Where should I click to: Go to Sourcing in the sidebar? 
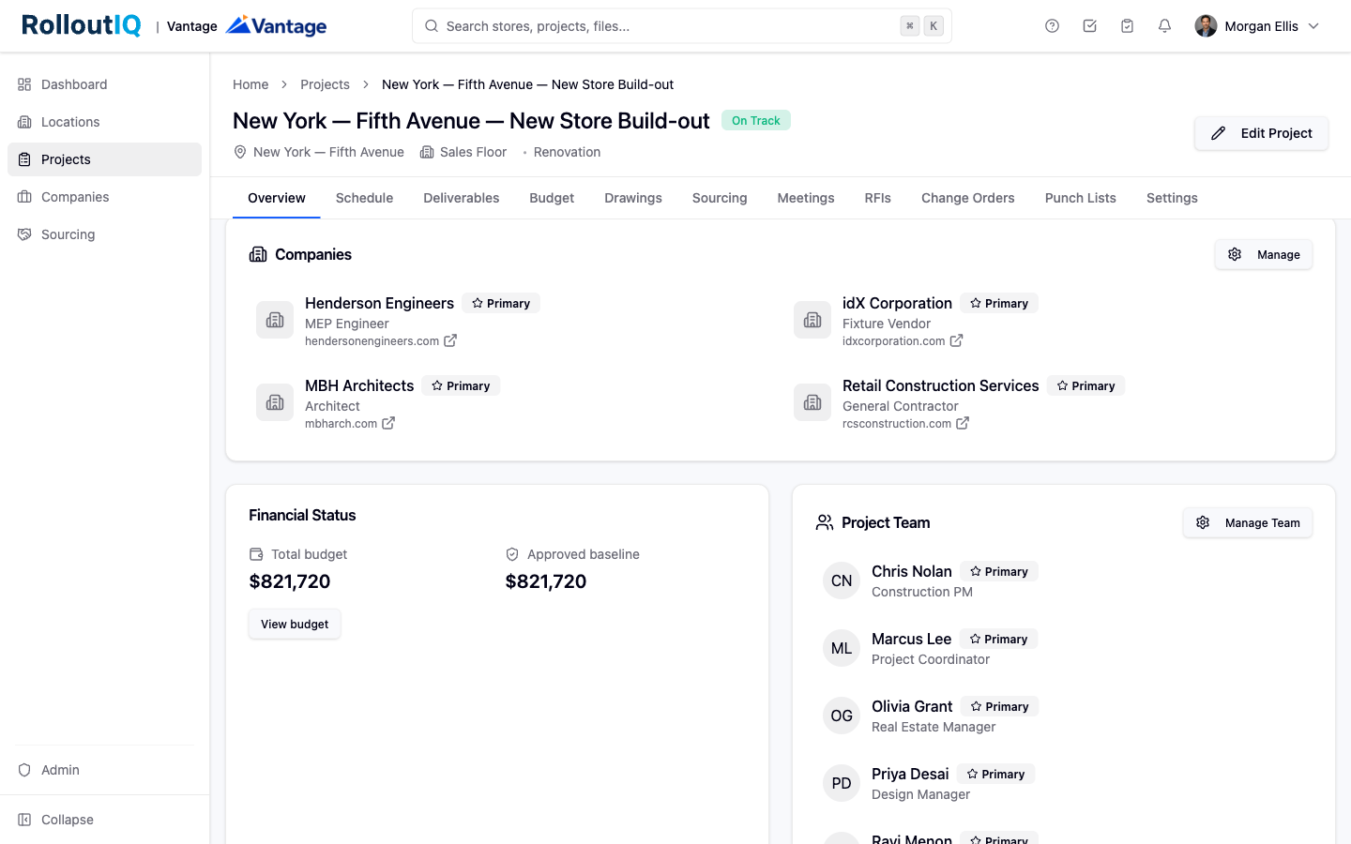[x=104, y=234]
